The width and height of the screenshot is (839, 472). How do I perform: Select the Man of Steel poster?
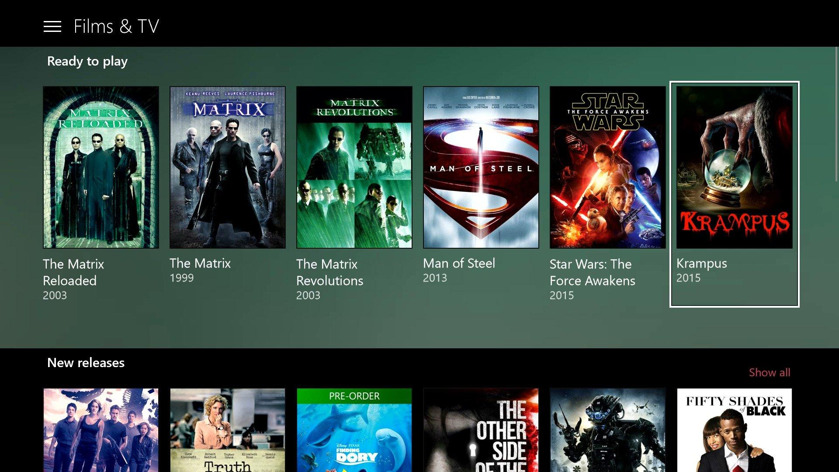pos(481,167)
